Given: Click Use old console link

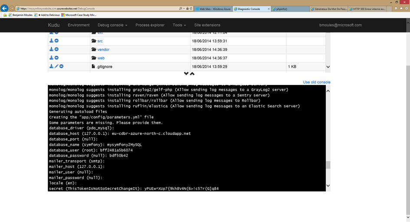Looking at the screenshot, I should point(316,82).
